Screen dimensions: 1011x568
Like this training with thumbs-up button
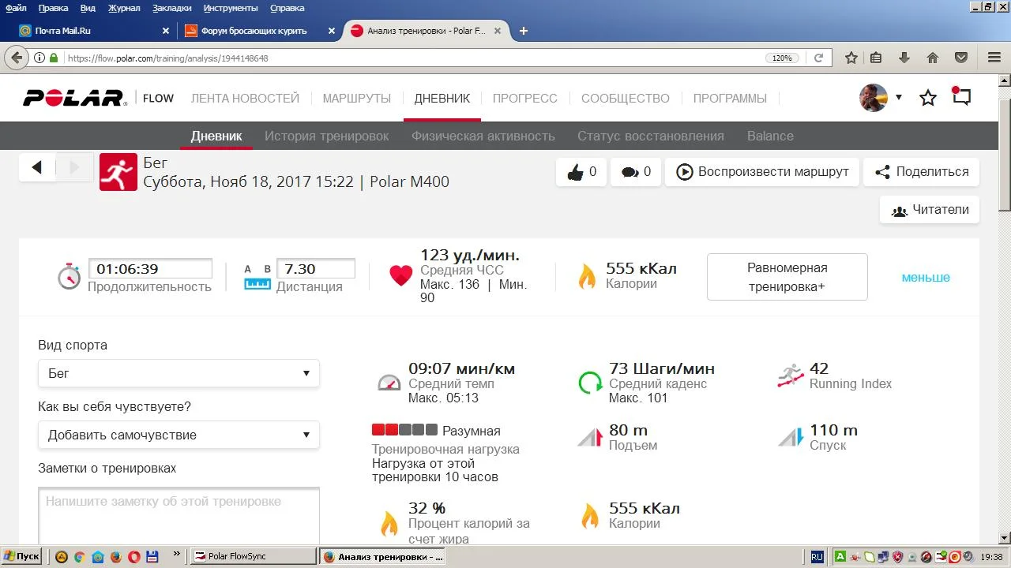coord(581,172)
